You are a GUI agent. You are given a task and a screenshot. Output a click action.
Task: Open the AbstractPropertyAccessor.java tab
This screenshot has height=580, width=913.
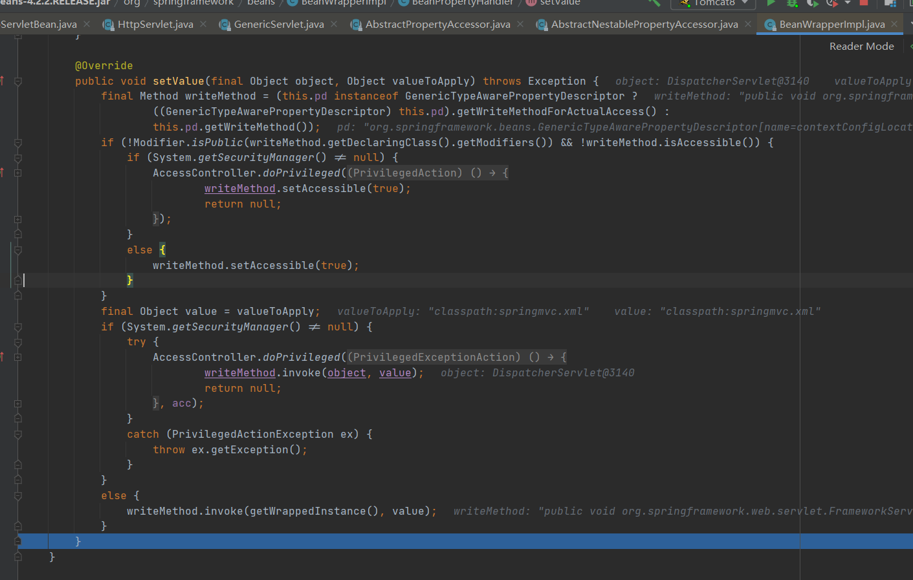click(x=437, y=24)
